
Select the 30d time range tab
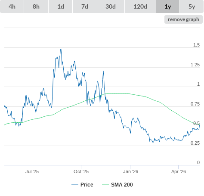click(111, 6)
